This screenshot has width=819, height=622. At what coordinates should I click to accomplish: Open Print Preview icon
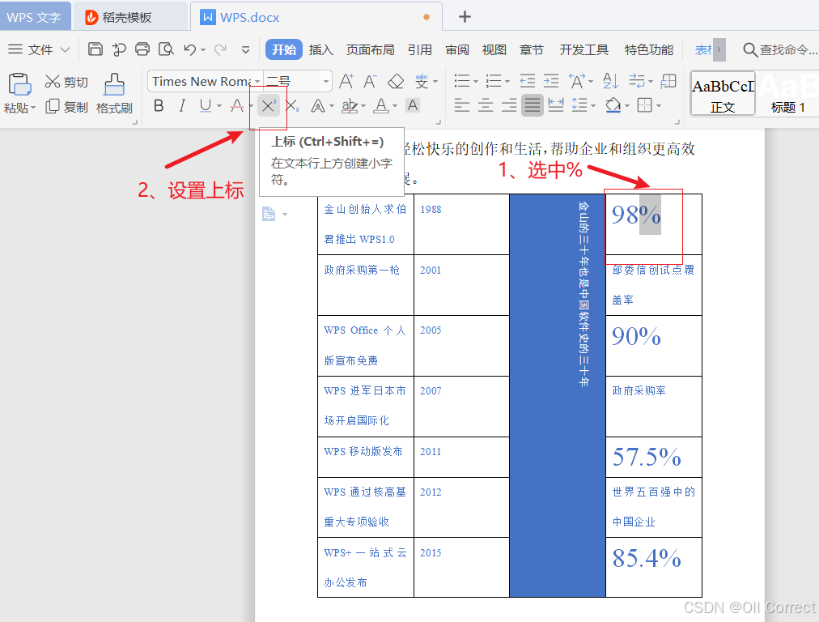(166, 49)
